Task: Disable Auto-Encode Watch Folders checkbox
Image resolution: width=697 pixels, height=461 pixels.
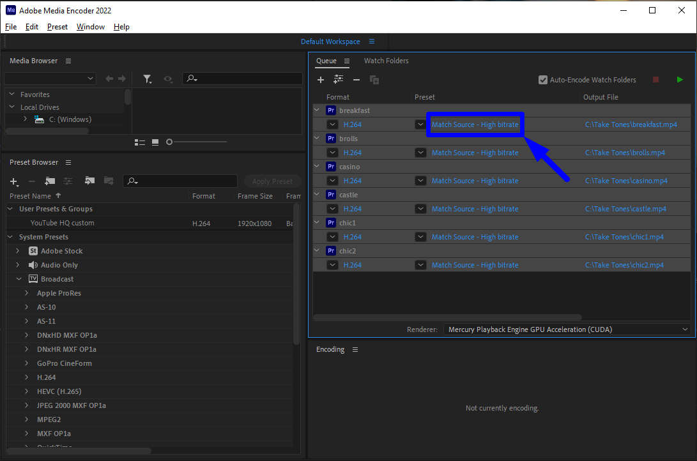Action: tap(543, 80)
